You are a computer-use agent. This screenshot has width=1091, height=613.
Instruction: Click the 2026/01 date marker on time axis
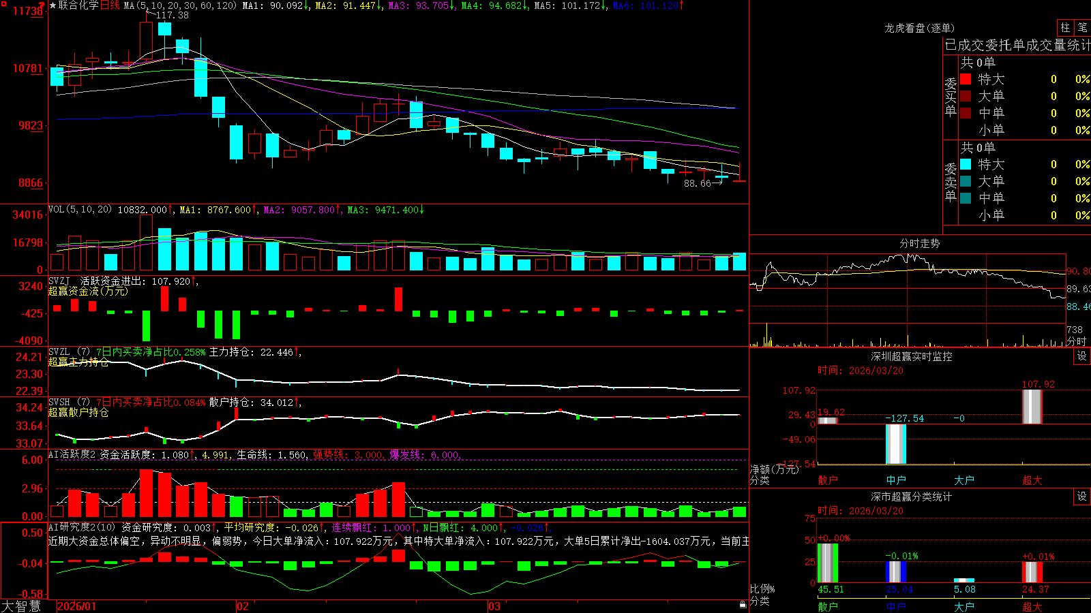76,606
